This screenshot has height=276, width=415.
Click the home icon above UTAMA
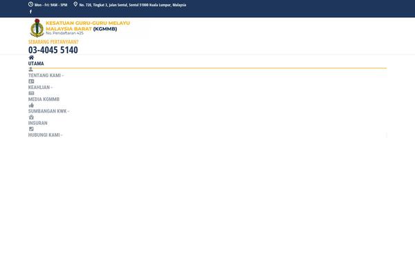coord(31,57)
